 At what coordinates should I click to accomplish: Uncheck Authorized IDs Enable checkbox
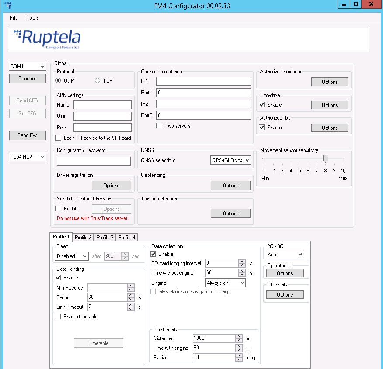click(x=262, y=128)
